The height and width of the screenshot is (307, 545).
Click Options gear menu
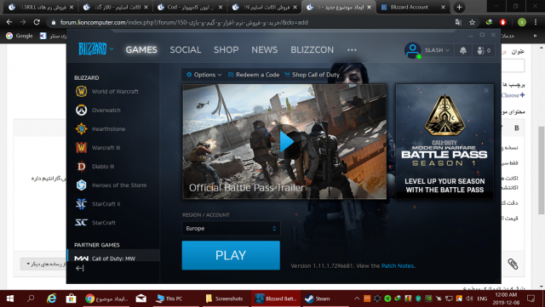(x=204, y=75)
